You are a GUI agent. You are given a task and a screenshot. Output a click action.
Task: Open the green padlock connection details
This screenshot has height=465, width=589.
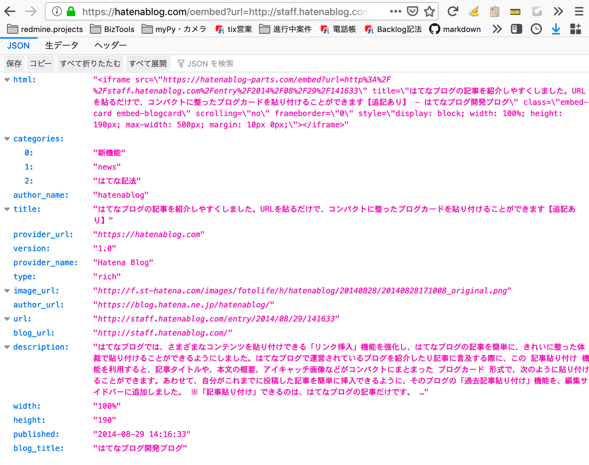71,11
